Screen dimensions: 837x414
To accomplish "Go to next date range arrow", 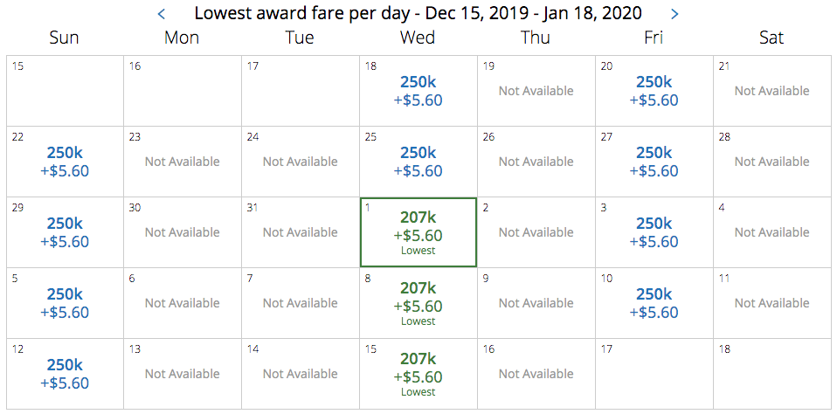I will [x=674, y=14].
